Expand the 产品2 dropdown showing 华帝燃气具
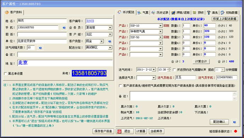Viewport: 244px width, 138px height. 160,32
